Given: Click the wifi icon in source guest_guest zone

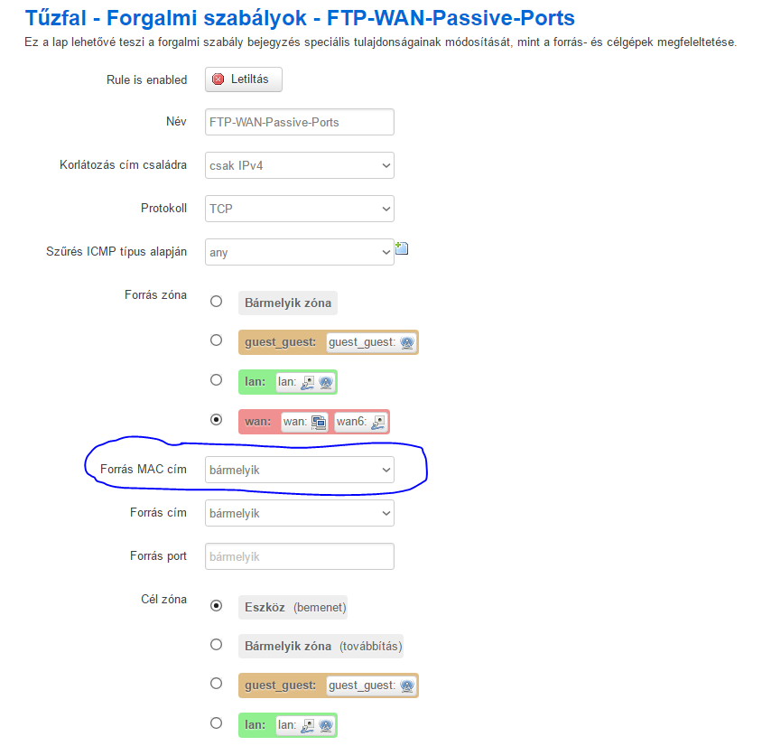Looking at the screenshot, I should 407,342.
